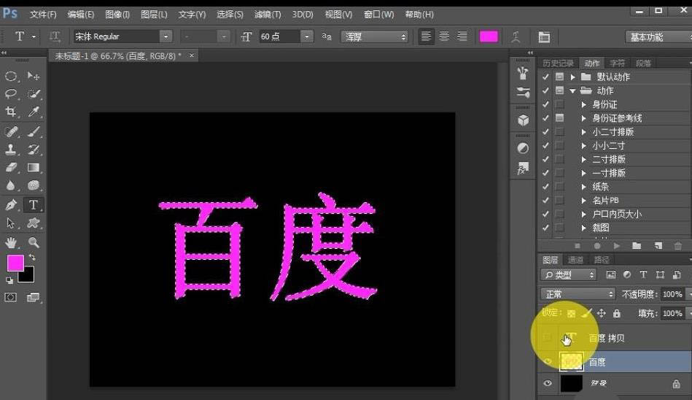Toggle checkmark for 裁图 action
The image size is (692, 400).
(x=546, y=228)
